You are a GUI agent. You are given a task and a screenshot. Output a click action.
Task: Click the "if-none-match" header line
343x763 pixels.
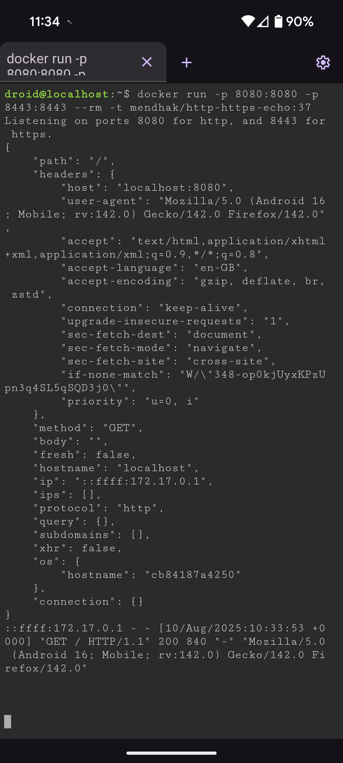coord(165,381)
